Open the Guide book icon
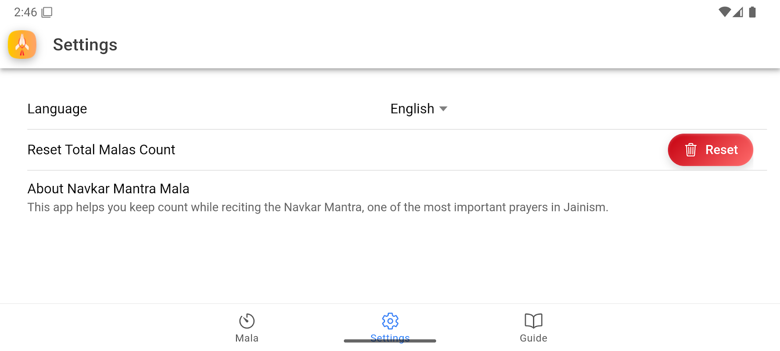This screenshot has height=351, width=780. (533, 321)
